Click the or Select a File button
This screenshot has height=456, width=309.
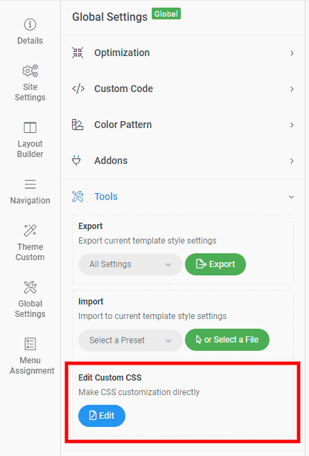point(227,340)
